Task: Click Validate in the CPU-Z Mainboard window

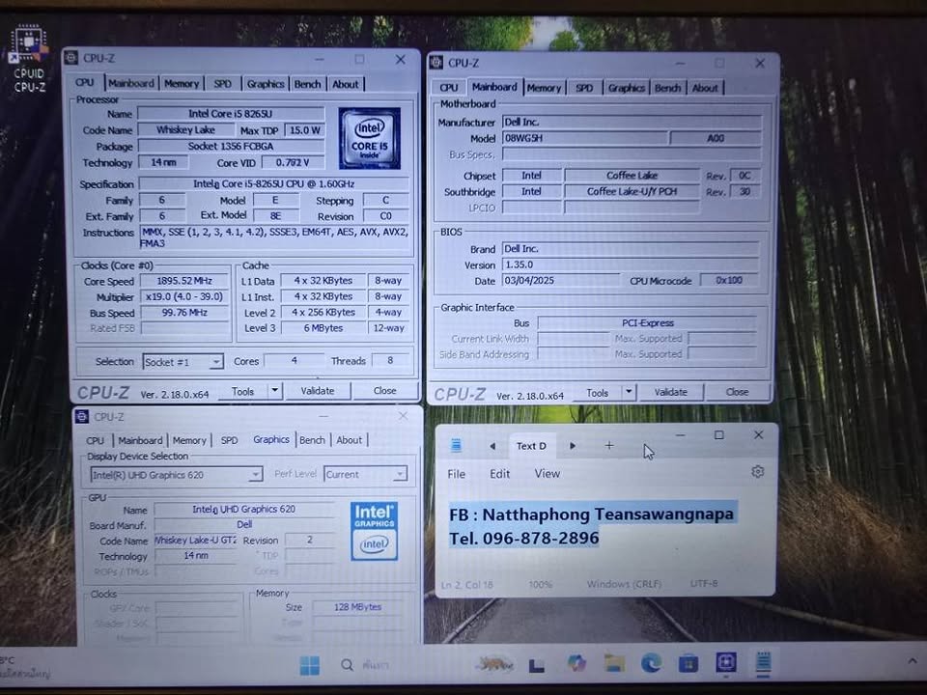Action: [670, 393]
